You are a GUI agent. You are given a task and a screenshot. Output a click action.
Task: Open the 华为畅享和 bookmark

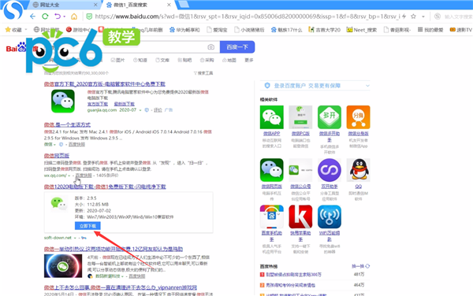pos(184,29)
